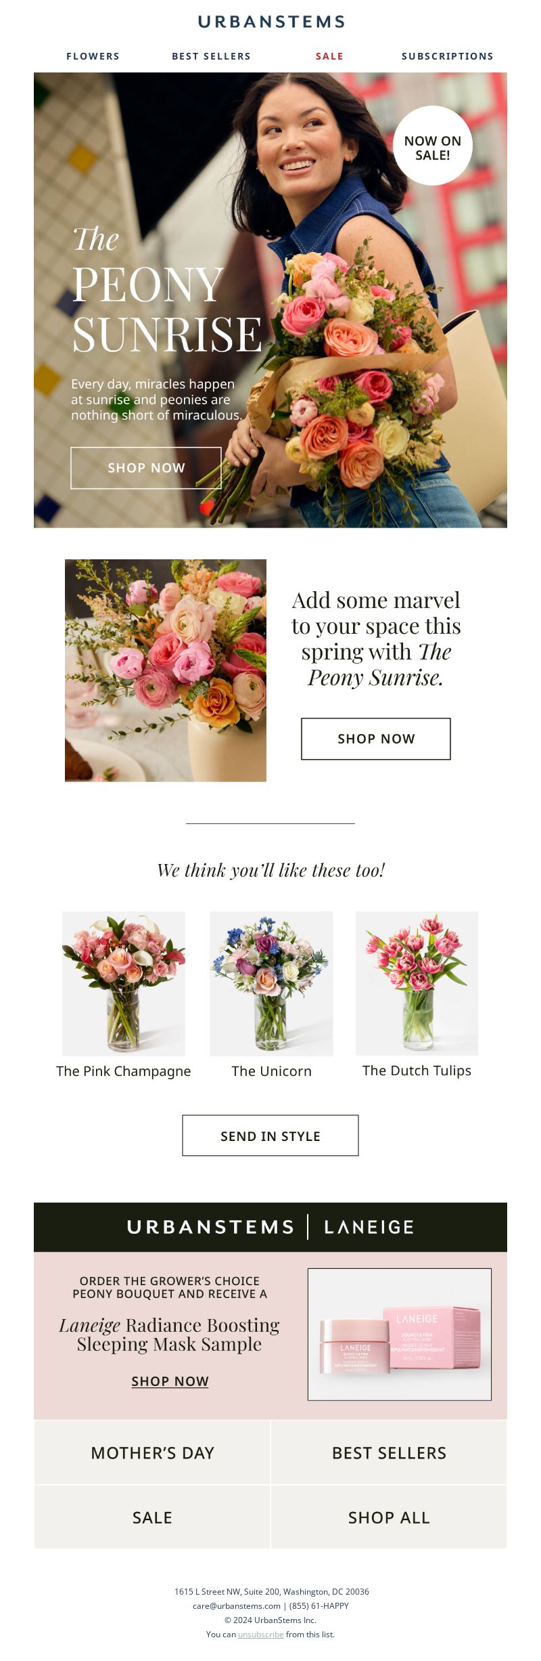This screenshot has width=541, height=1661.
Task: Select The Dutch Tulips bouquet image
Action: (x=417, y=983)
